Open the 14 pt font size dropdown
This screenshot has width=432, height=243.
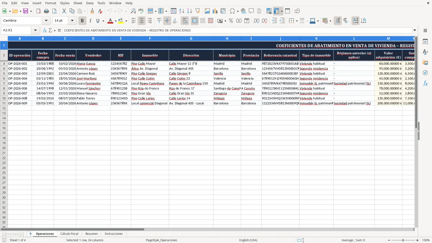(72, 21)
